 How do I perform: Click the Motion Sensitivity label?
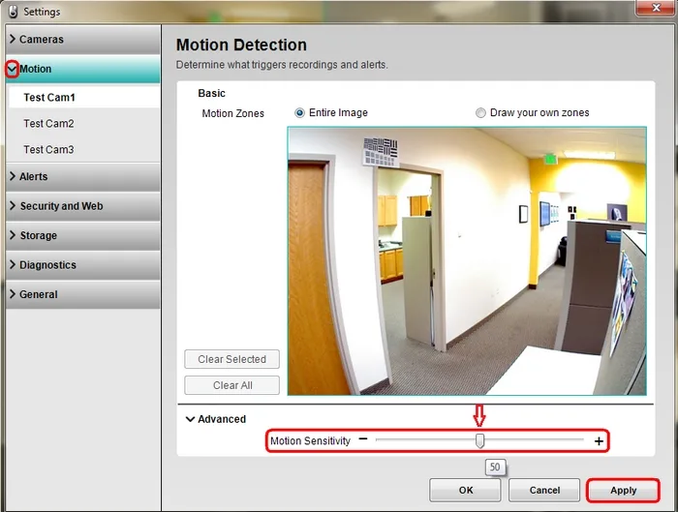pyautogui.click(x=311, y=440)
